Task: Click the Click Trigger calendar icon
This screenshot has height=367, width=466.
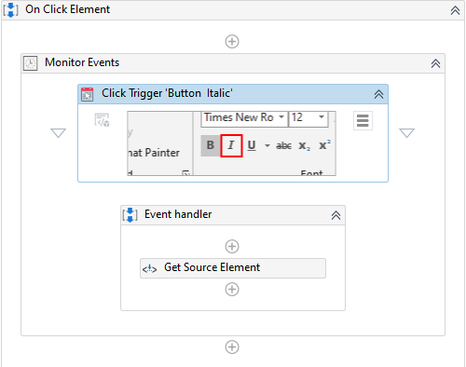Action: [x=88, y=94]
